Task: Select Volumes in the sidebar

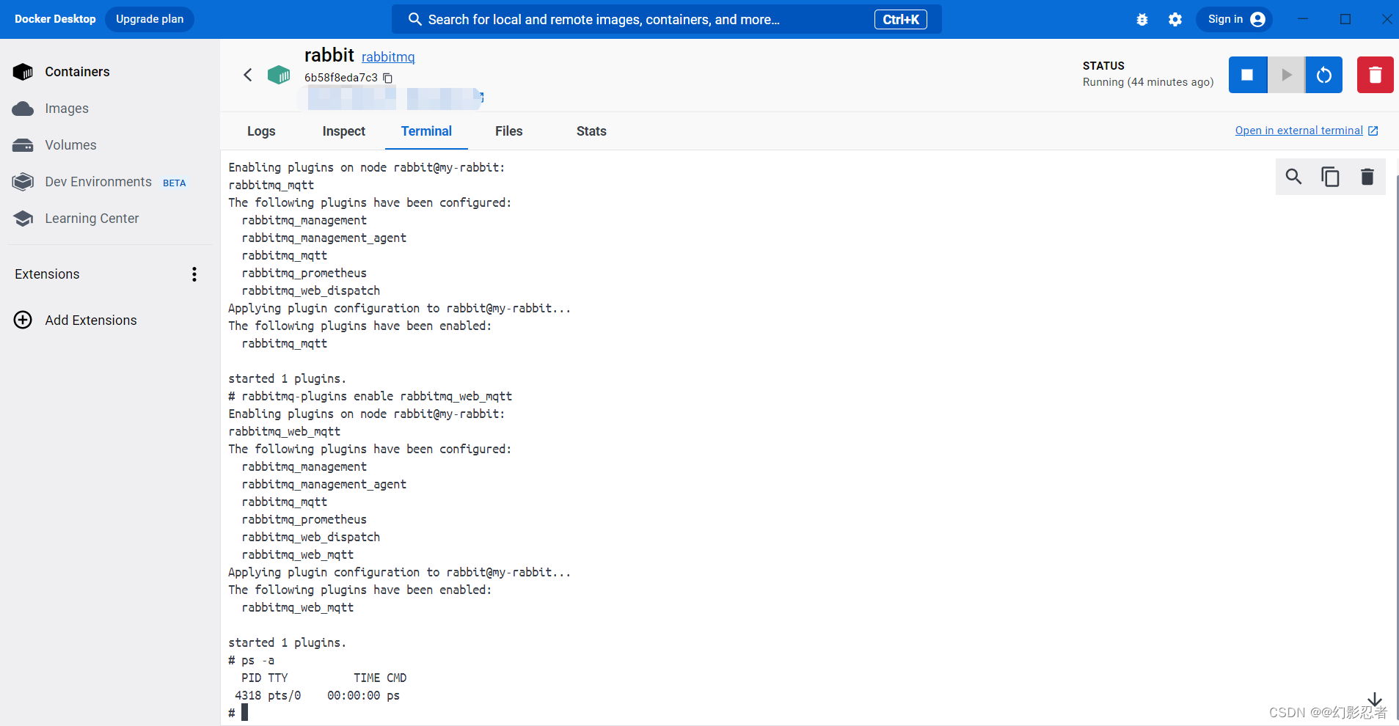Action: tap(70, 145)
